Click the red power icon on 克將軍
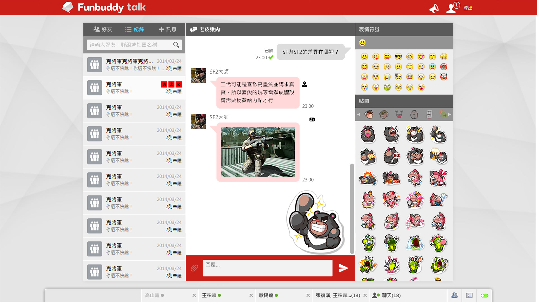This screenshot has width=537, height=302. click(x=164, y=84)
